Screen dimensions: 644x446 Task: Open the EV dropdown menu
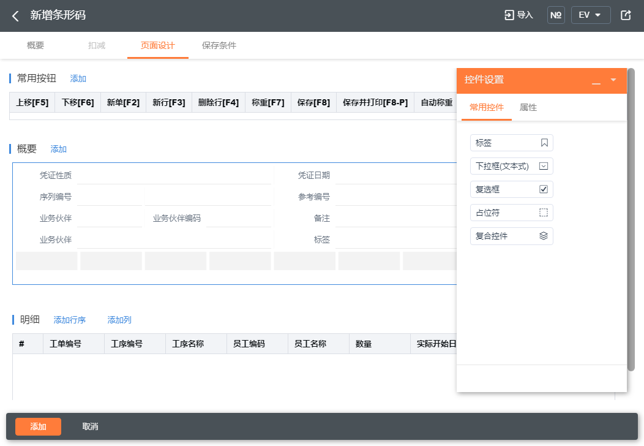pos(590,15)
